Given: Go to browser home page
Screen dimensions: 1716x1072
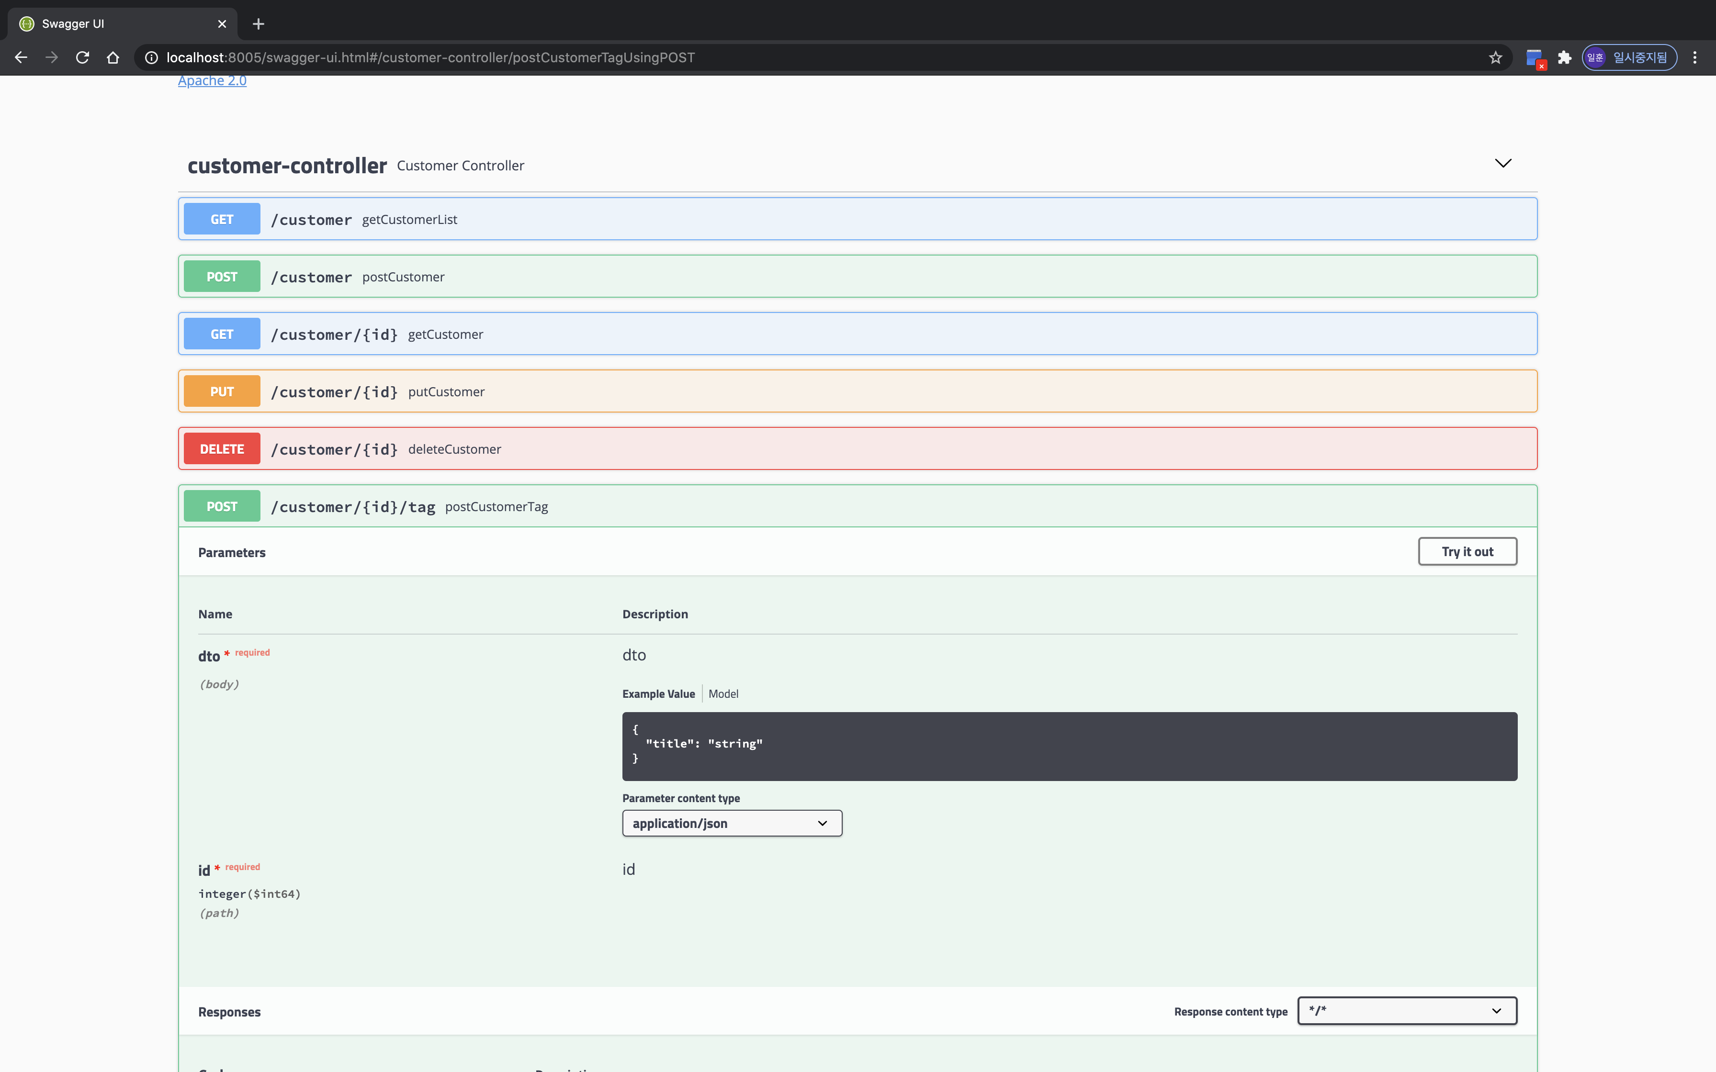Looking at the screenshot, I should (113, 57).
